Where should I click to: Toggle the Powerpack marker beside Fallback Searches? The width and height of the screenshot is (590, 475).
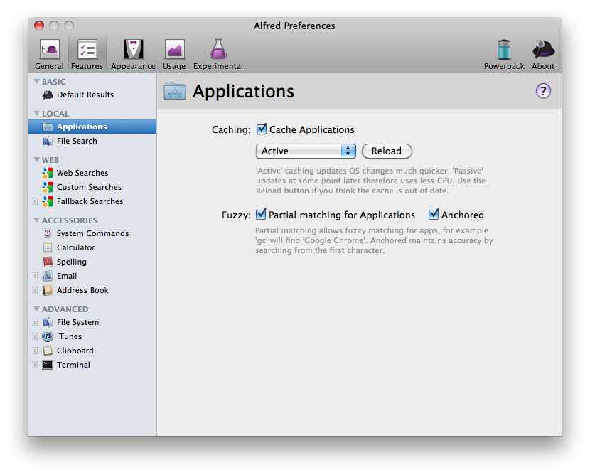click(x=35, y=201)
